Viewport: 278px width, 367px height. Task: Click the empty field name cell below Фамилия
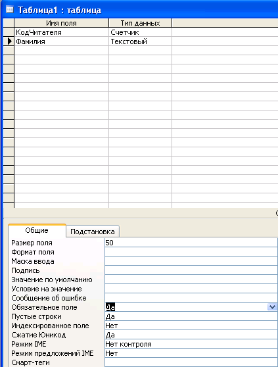tap(62, 51)
